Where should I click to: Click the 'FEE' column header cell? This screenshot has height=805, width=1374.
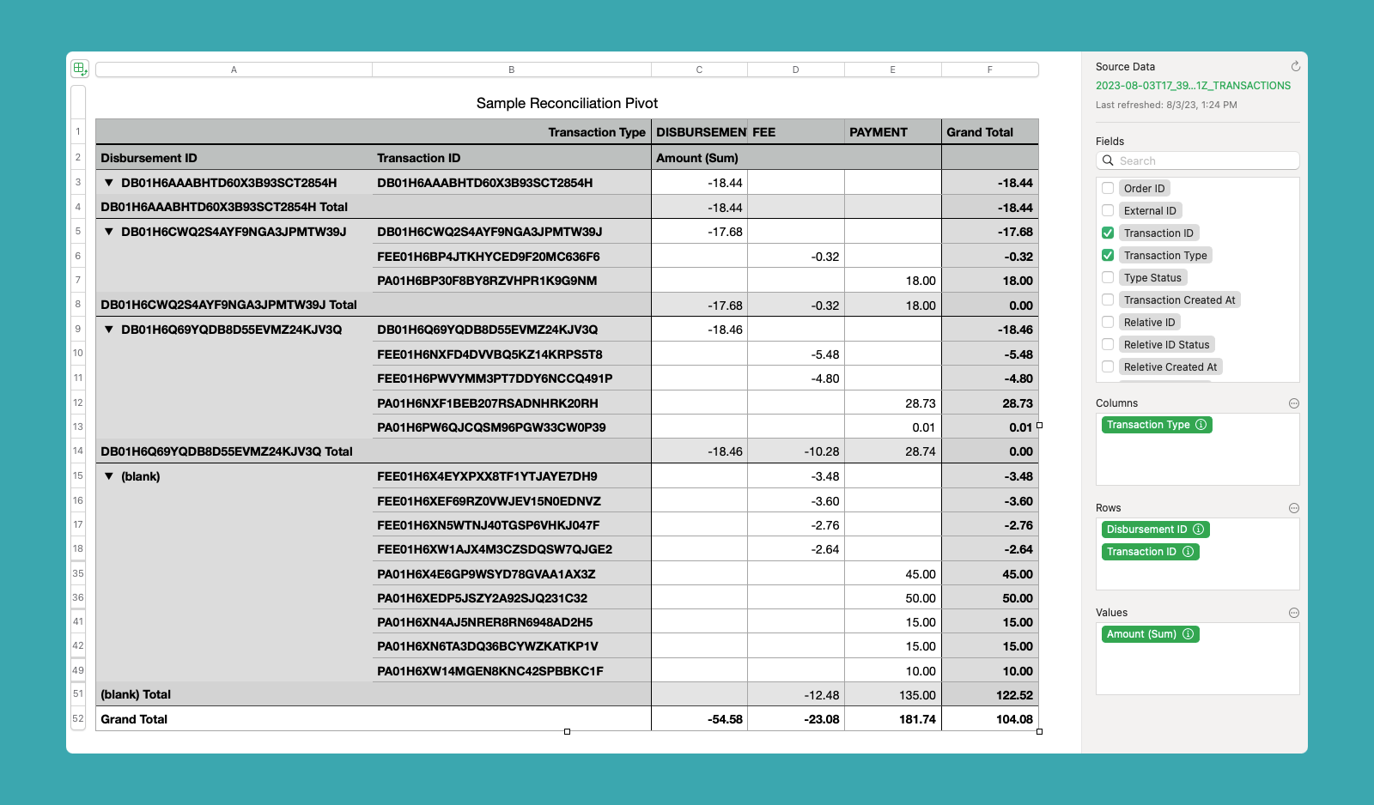click(796, 132)
